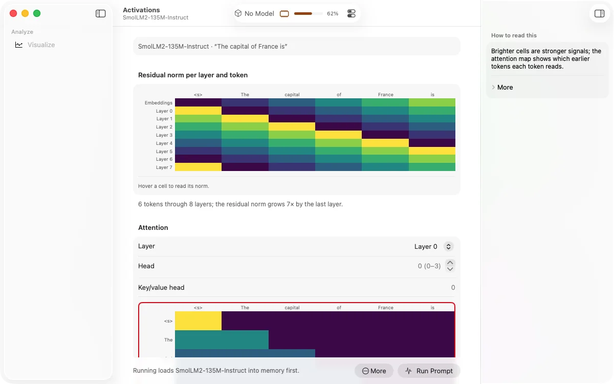Click the Layer 3 row label

point(164,135)
